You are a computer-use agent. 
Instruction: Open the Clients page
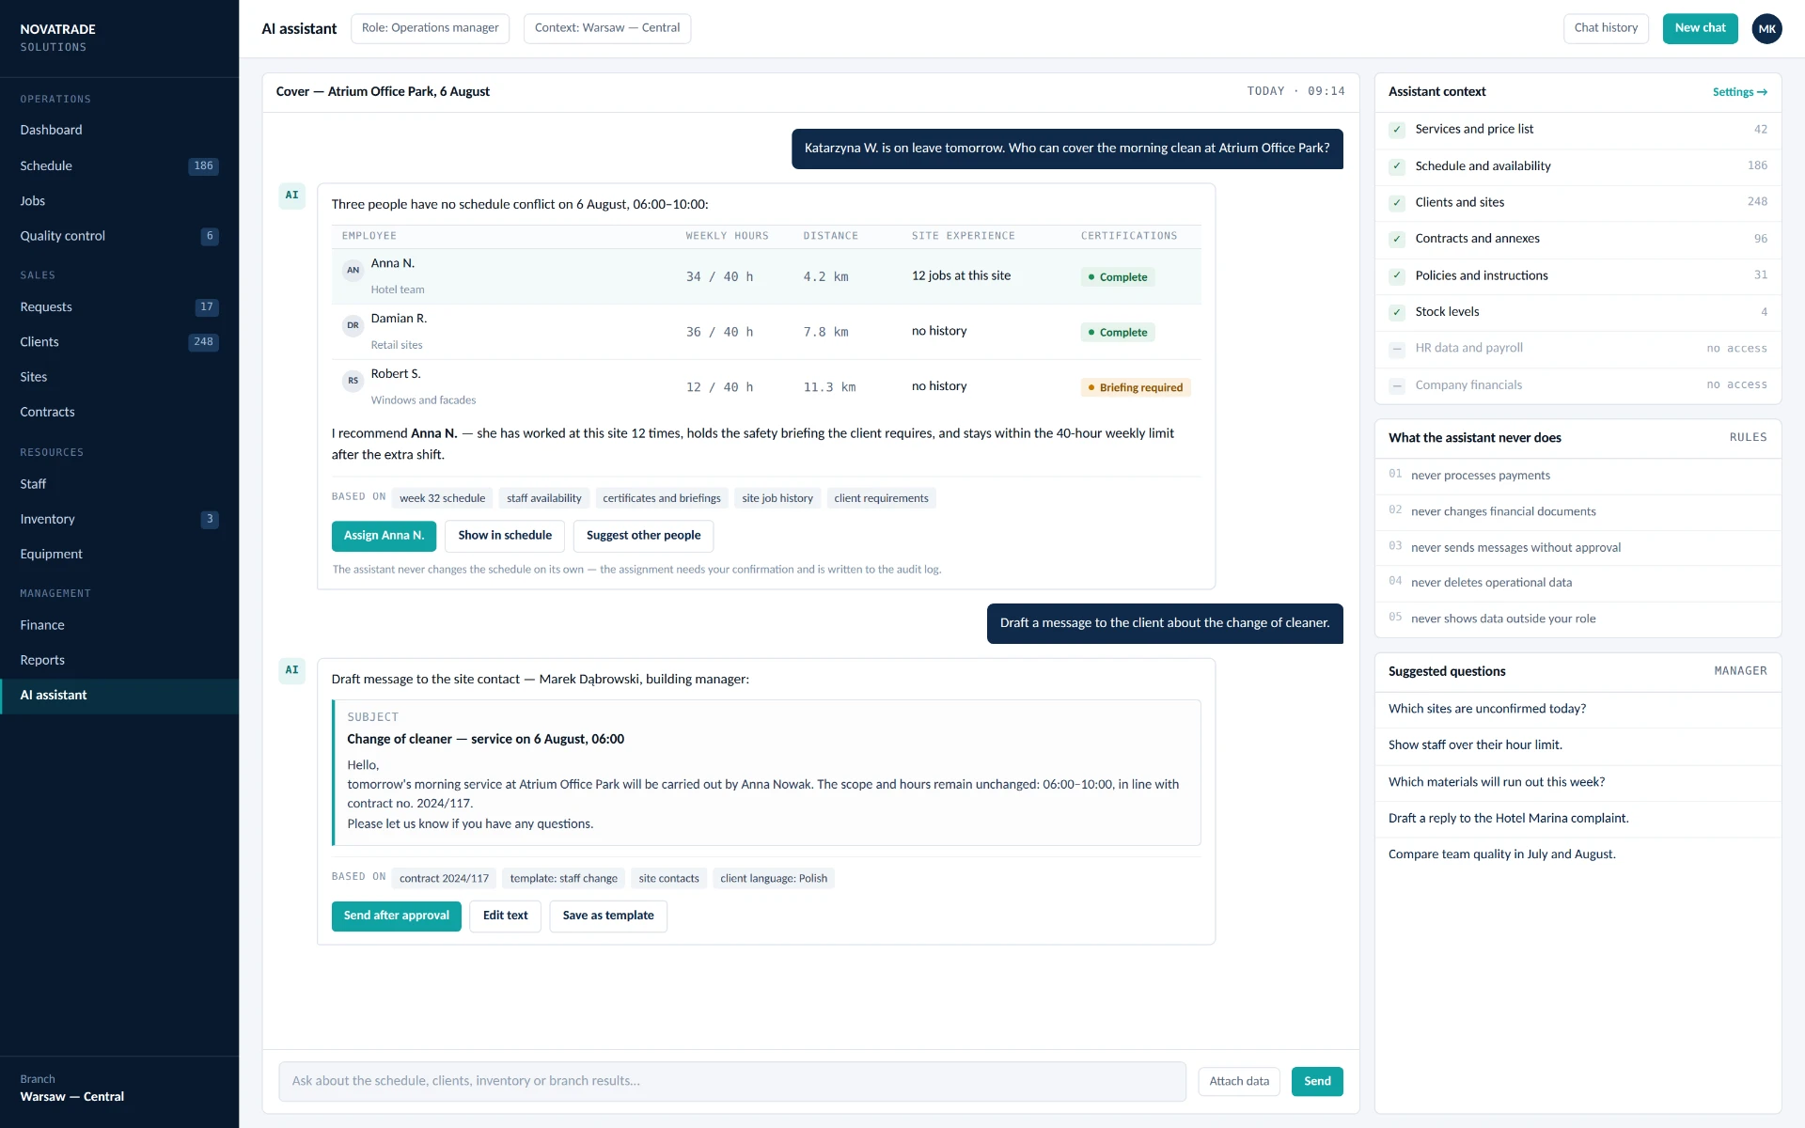119,342
